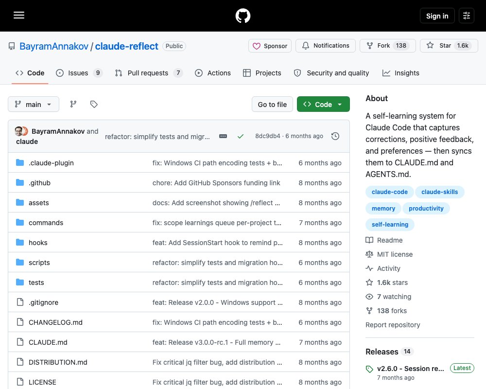Open claude-reflect repository name link
This screenshot has width=486, height=389.
(126, 46)
